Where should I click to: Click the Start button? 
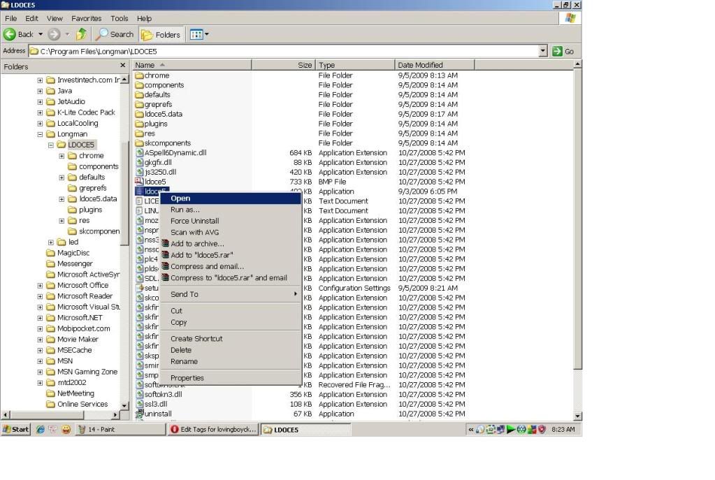point(15,430)
